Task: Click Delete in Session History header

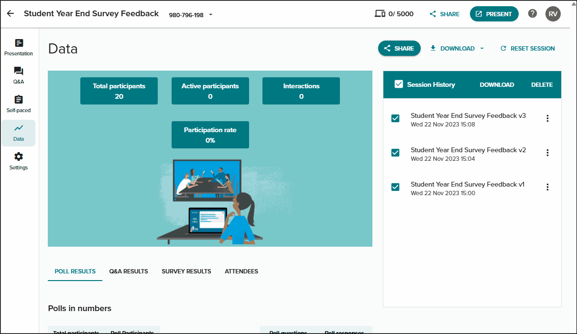Action: click(542, 85)
